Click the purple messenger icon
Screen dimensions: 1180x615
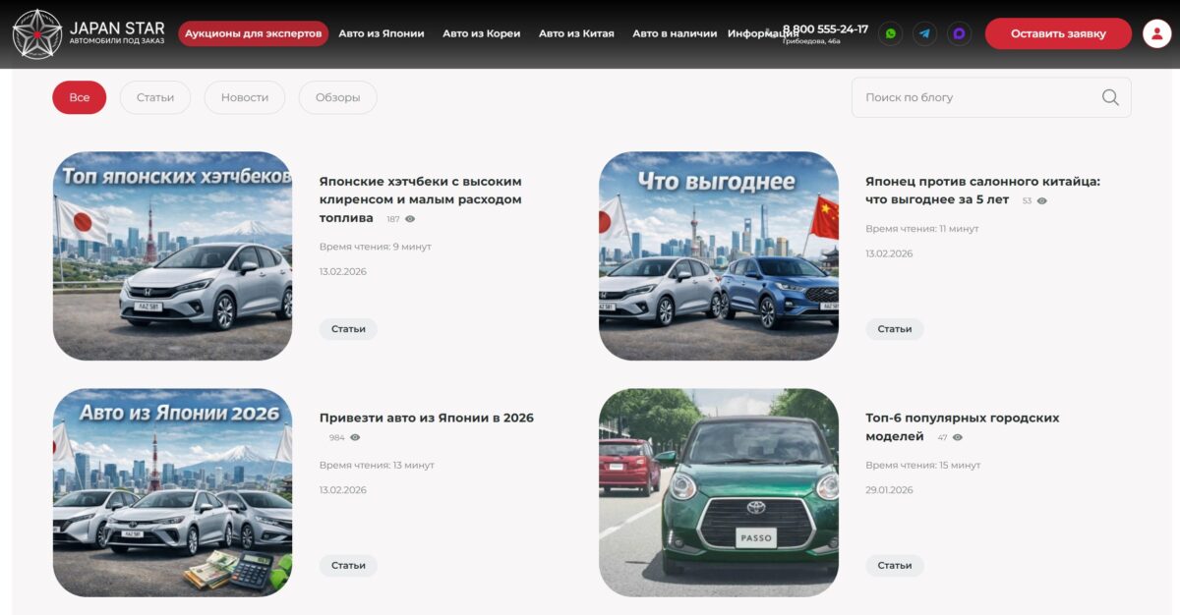(x=959, y=33)
